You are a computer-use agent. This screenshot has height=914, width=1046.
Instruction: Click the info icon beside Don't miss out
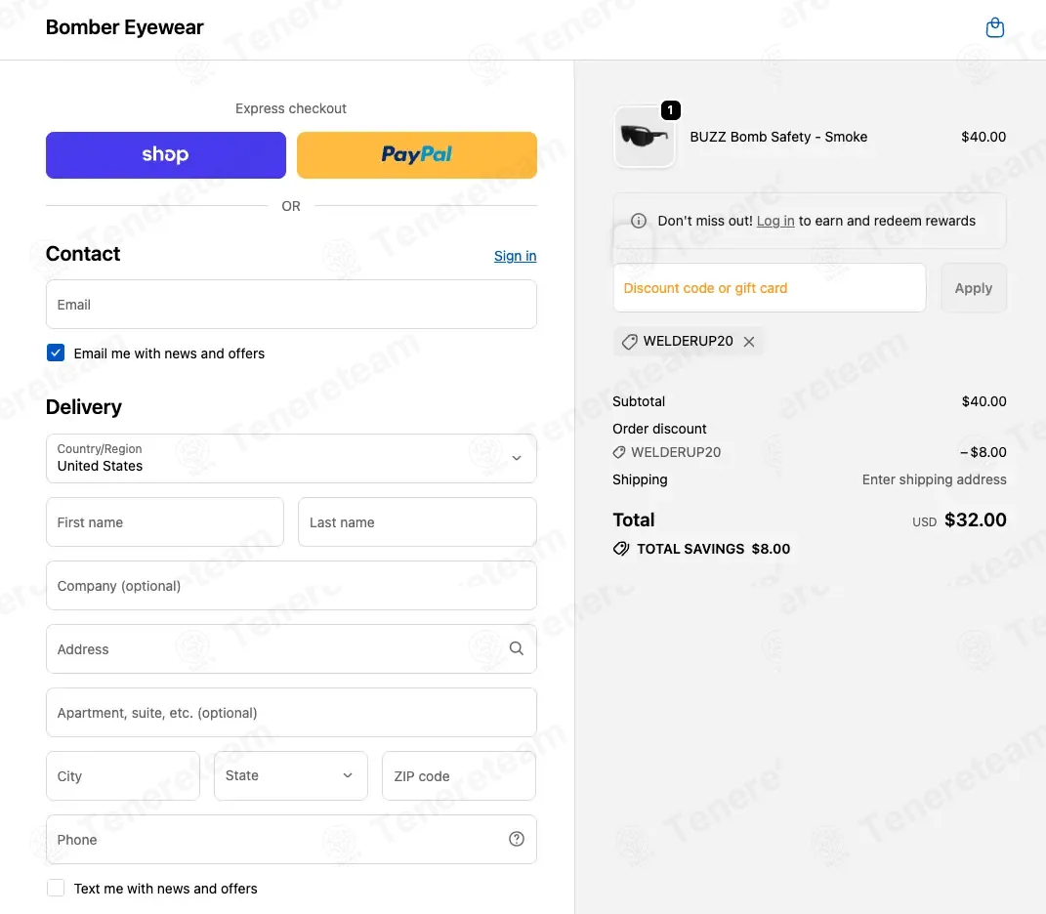click(x=639, y=221)
